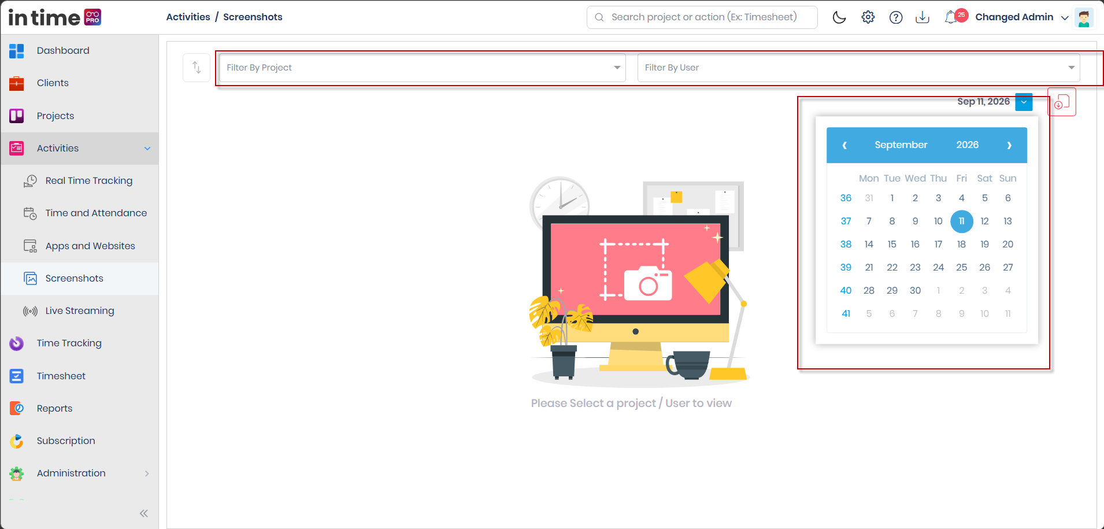1104x529 pixels.
Task: Click the September month label in calendar
Action: (x=901, y=145)
